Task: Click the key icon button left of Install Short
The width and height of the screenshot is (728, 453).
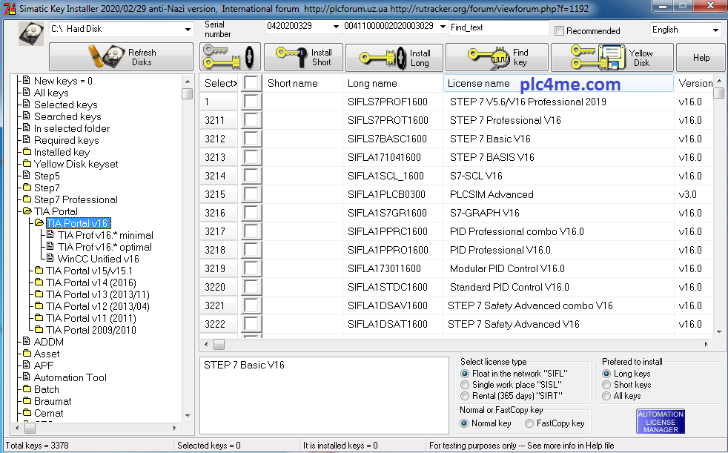Action: click(x=229, y=57)
